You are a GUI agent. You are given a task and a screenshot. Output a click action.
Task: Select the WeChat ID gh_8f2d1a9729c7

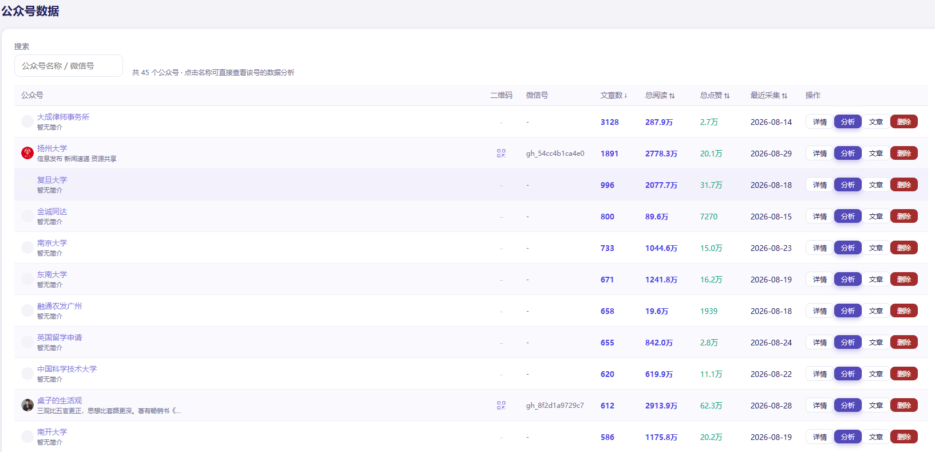[555, 406]
